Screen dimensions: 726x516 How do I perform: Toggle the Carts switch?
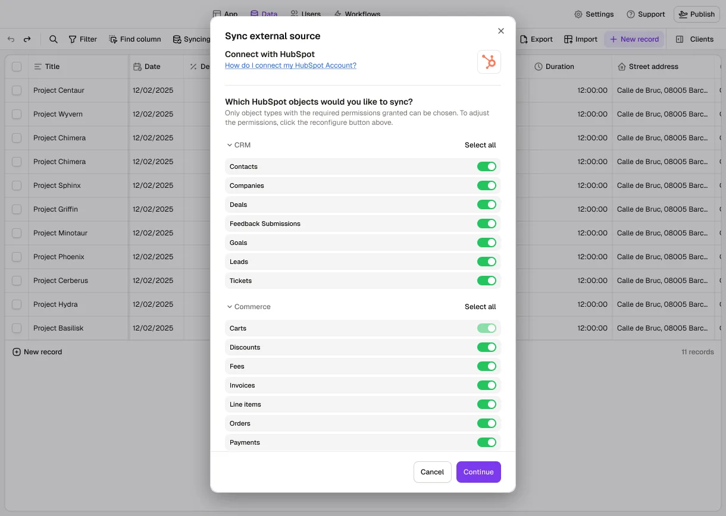[487, 328]
